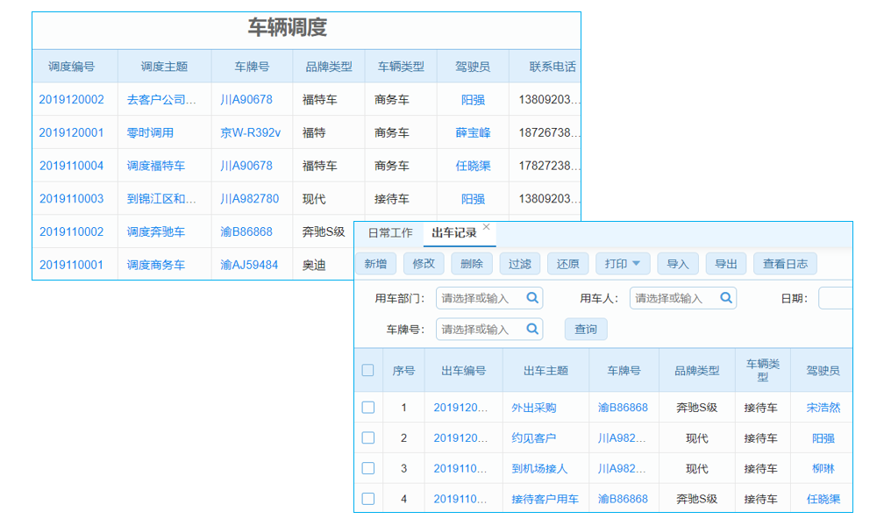Click 新增 to add a new record
Image resolution: width=877 pixels, height=526 pixels.
point(375,263)
